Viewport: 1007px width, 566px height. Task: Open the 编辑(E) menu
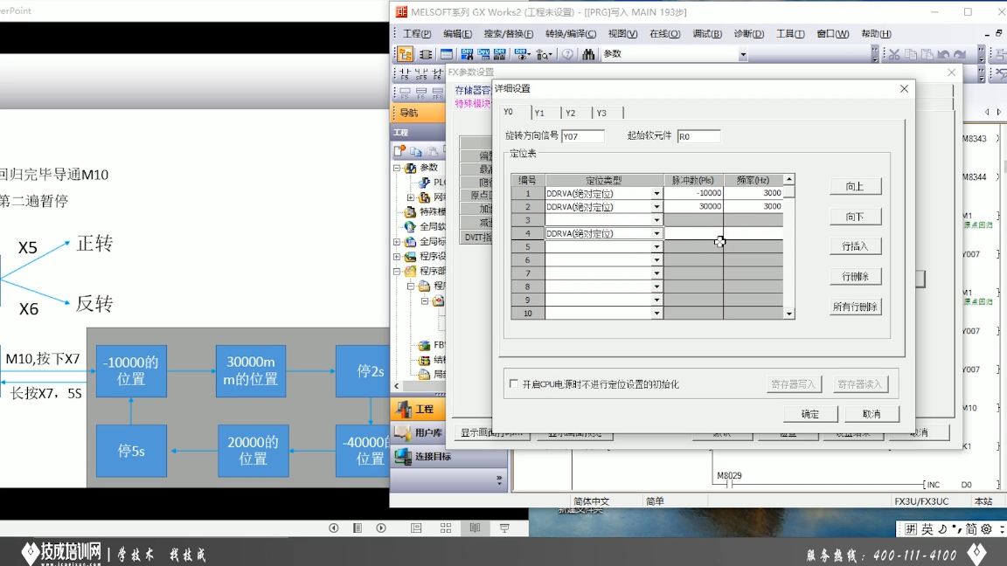tap(457, 34)
